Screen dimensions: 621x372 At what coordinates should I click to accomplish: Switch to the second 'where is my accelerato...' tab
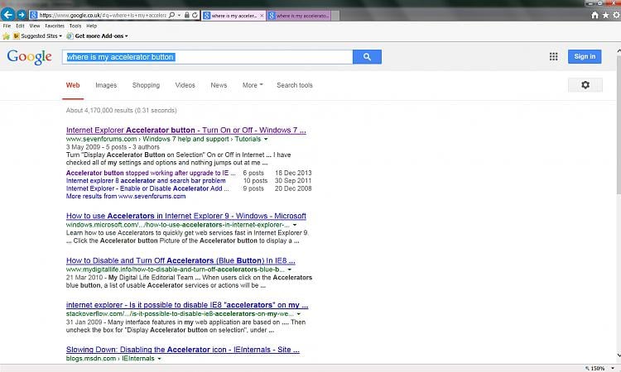click(299, 16)
